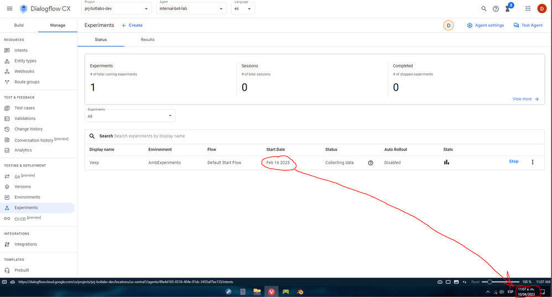The height and width of the screenshot is (298, 552).
Task: Click the browser capture camera icon
Action: [x=440, y=282]
